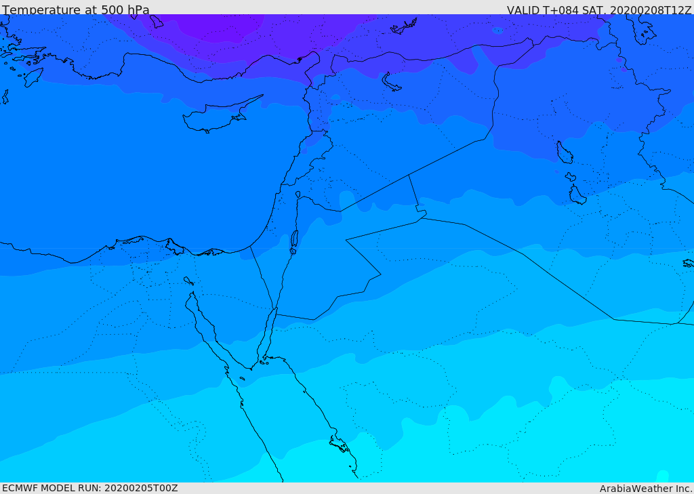Click the 'VALID T+084 SAT. 20200208T12Z' label
The width and height of the screenshot is (694, 494).
click(599, 10)
